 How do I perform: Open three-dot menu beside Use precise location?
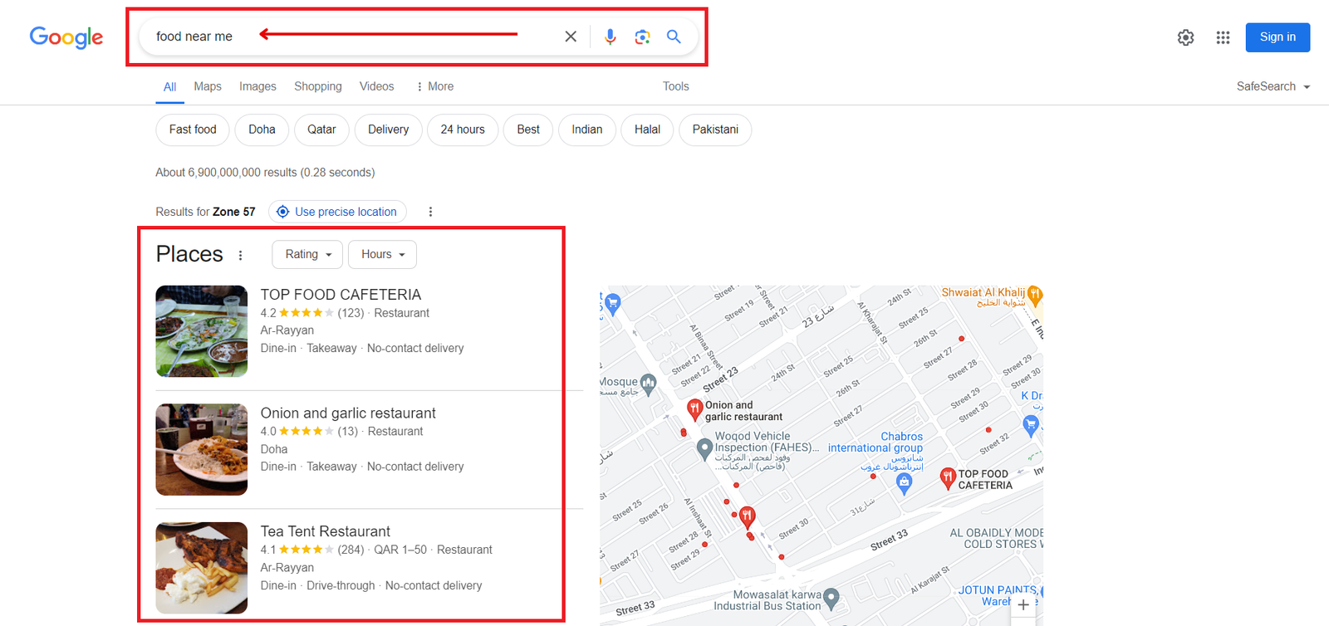tap(430, 212)
